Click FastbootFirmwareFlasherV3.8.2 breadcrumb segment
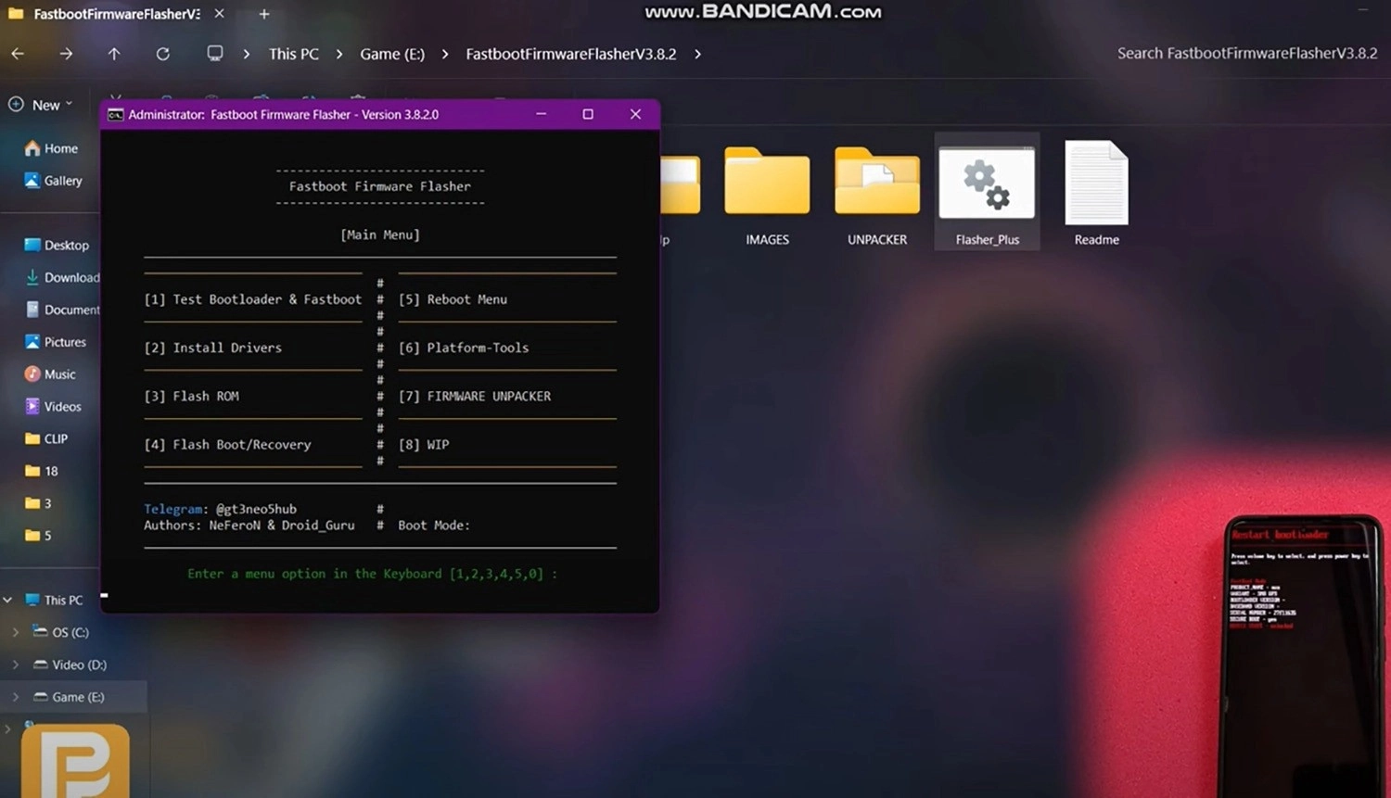This screenshot has width=1391, height=798. pos(571,54)
